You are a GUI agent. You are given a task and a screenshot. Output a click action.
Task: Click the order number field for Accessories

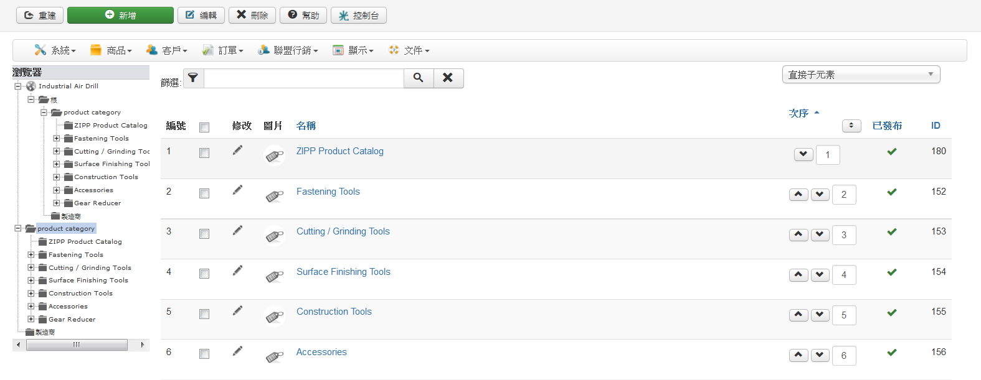(x=844, y=356)
